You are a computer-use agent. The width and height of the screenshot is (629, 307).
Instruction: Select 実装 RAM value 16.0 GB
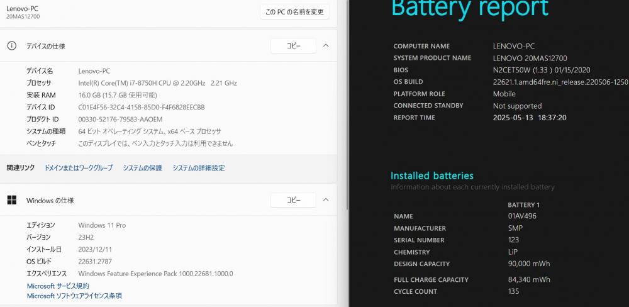coord(117,95)
